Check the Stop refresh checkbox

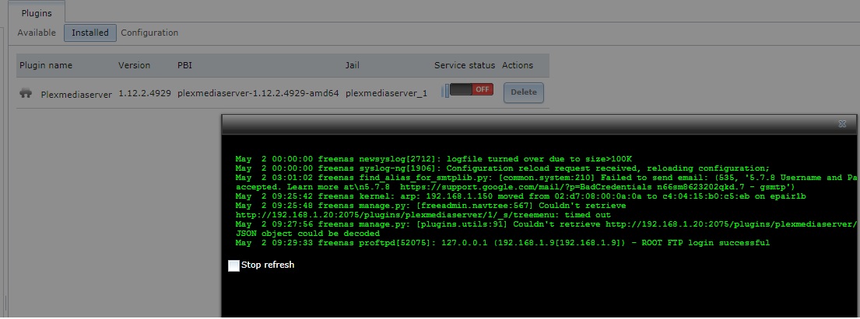click(x=233, y=265)
